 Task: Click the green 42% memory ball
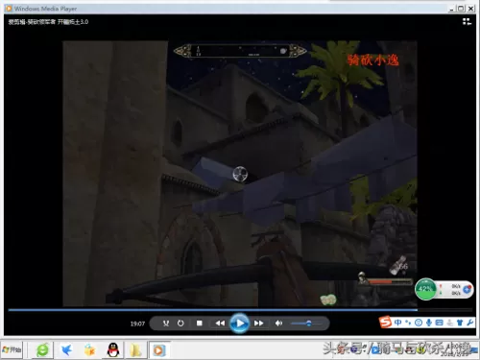click(425, 289)
